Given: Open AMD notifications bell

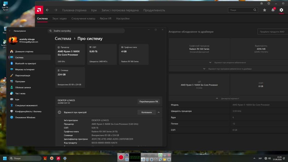Looking at the screenshot, I should (x=273, y=10).
